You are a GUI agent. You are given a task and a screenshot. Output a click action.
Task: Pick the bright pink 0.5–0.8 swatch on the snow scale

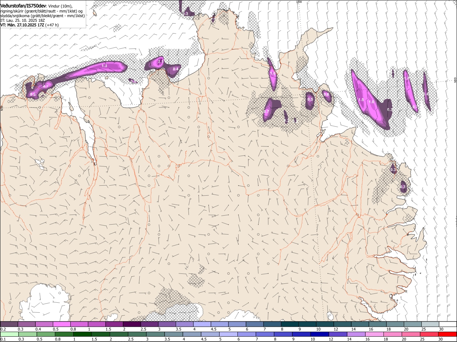coord(61,324)
